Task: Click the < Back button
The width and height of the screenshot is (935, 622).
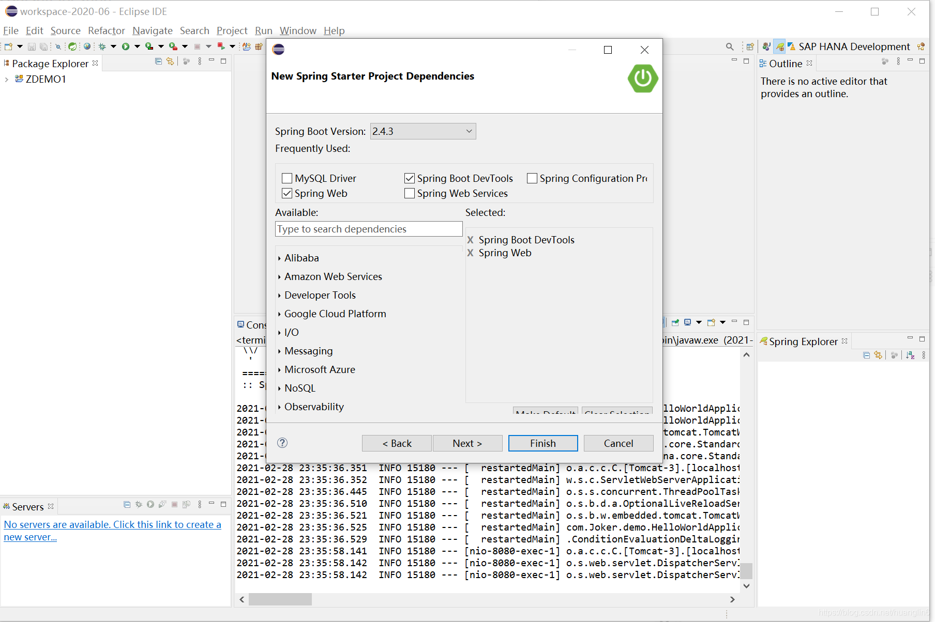Action: point(397,443)
